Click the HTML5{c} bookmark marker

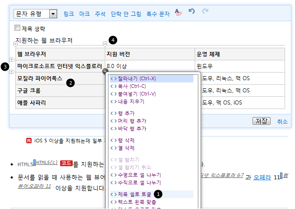34,163
